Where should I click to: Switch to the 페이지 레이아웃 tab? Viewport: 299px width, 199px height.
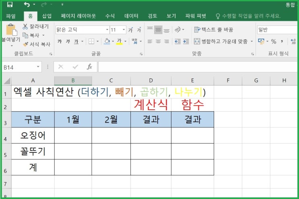click(x=78, y=16)
